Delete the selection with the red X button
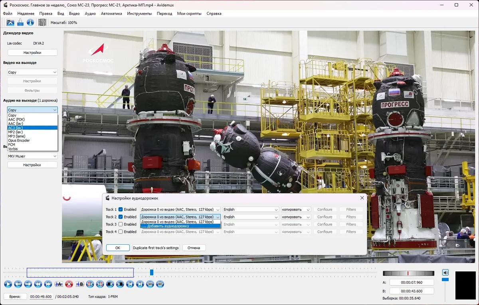This screenshot has height=305, width=479. tap(69, 284)
